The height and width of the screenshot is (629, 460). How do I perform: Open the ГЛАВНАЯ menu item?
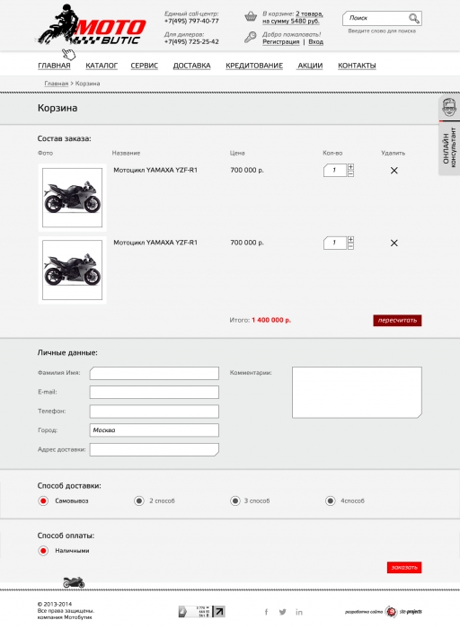coord(54,66)
